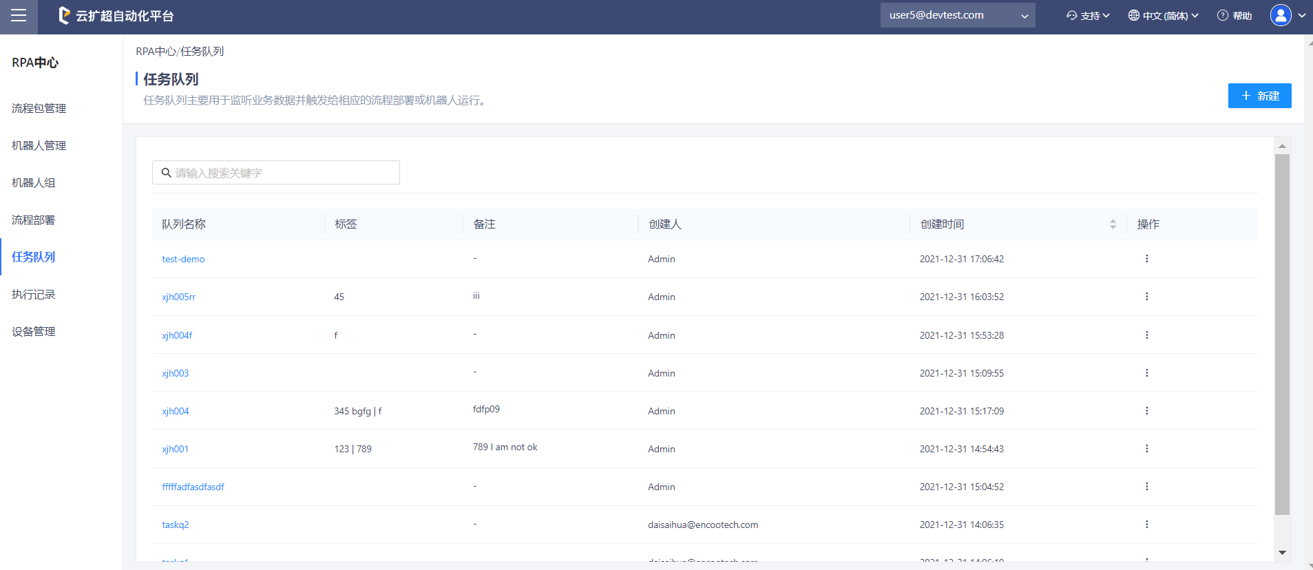Open the xjh005rr queue link
Screen dimensions: 1313x570
[179, 297]
